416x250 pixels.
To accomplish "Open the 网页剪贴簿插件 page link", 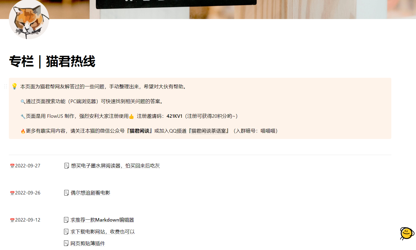I will coord(88,244).
